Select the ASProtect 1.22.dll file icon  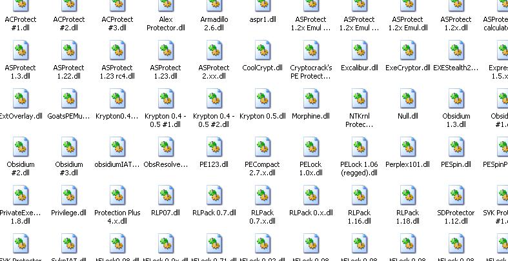(69, 51)
